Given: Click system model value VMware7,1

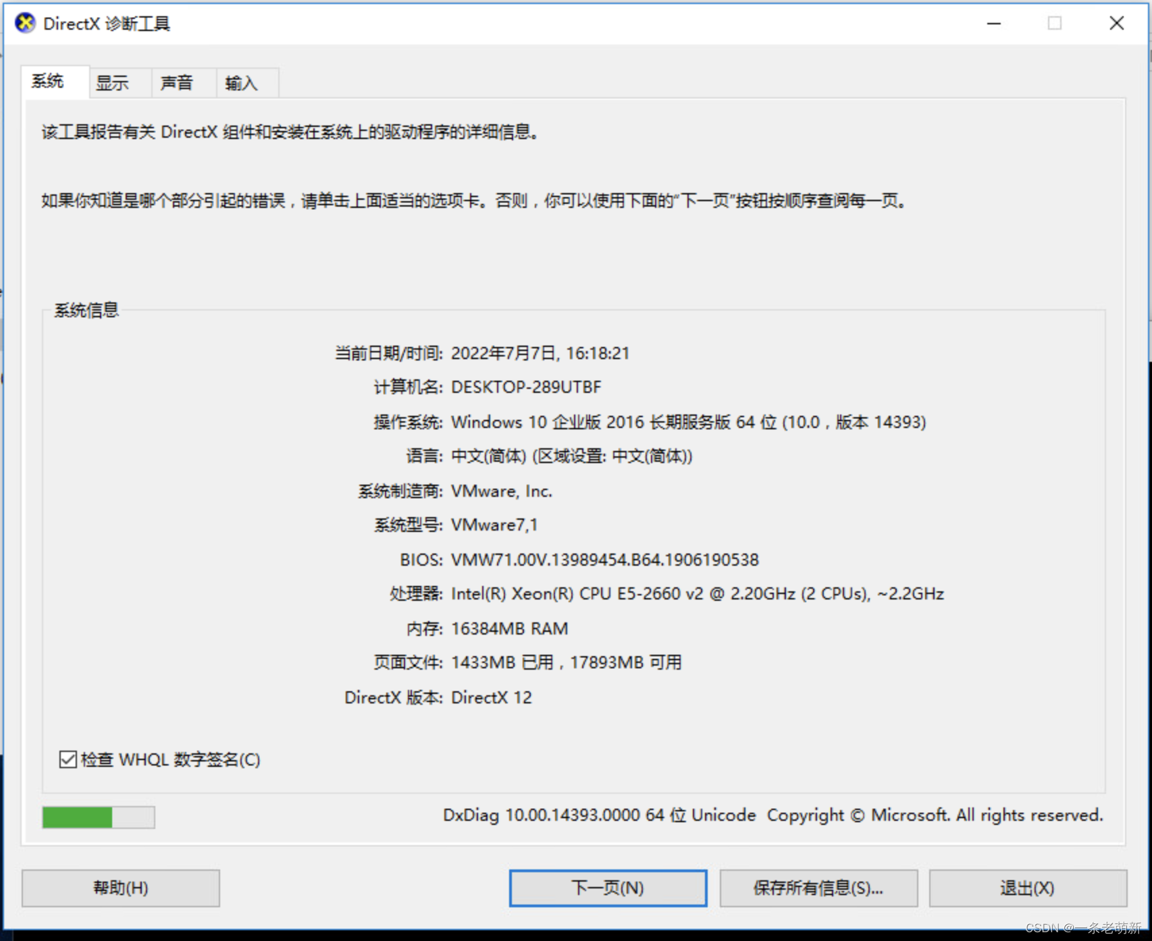Looking at the screenshot, I should (494, 525).
